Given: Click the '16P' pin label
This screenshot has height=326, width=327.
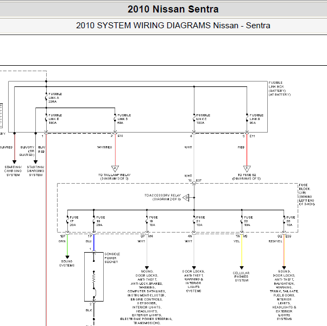Looking at the screenshot, I should click(x=62, y=236).
